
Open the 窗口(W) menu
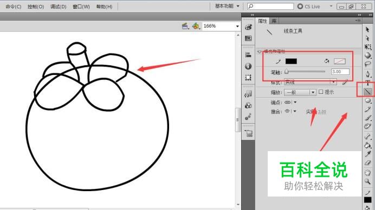click(81, 6)
